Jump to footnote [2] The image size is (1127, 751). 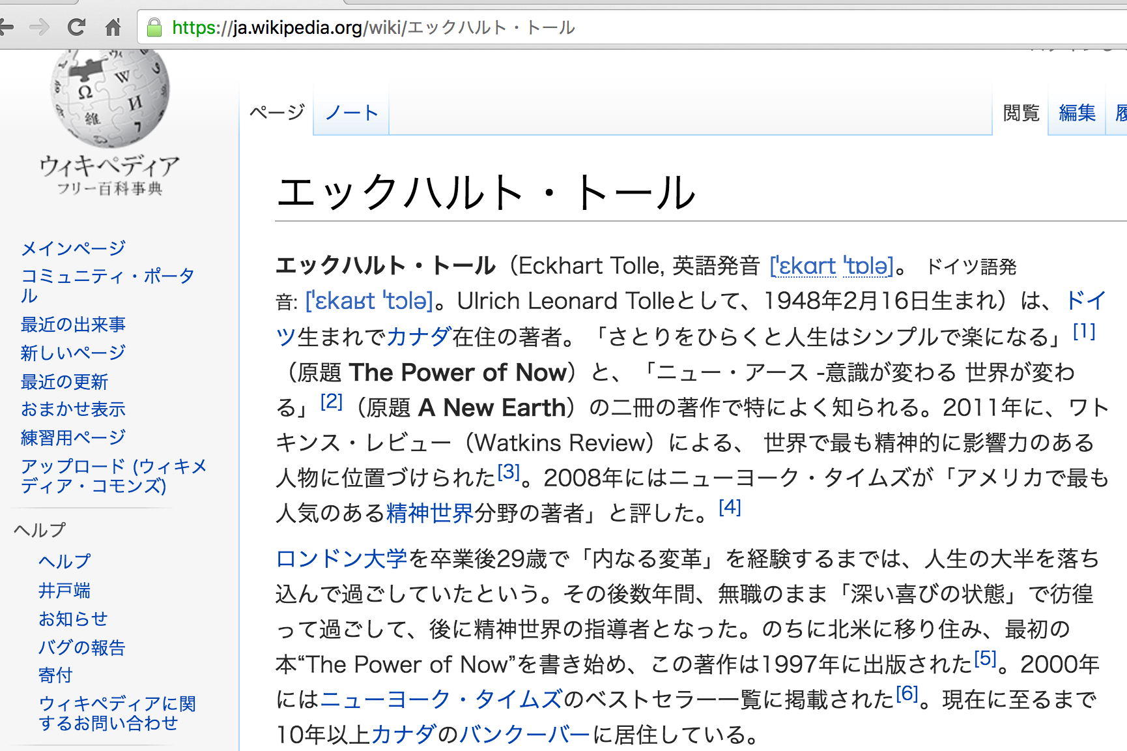pyautogui.click(x=332, y=402)
